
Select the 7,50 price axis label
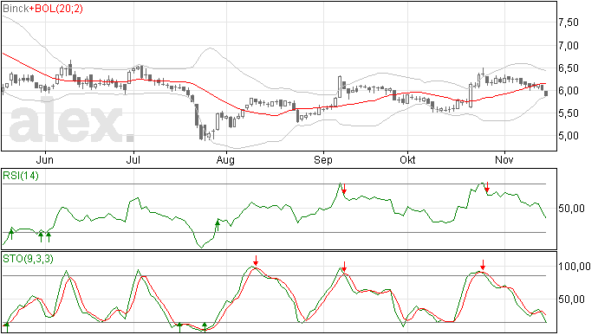tap(569, 23)
